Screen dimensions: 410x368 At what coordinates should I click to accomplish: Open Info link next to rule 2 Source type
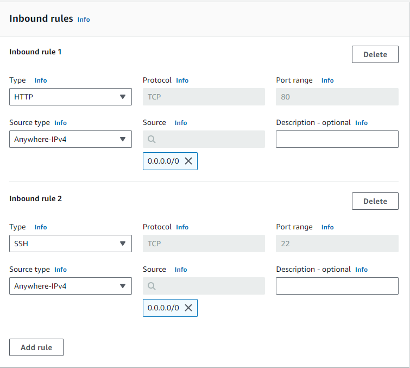pos(61,270)
